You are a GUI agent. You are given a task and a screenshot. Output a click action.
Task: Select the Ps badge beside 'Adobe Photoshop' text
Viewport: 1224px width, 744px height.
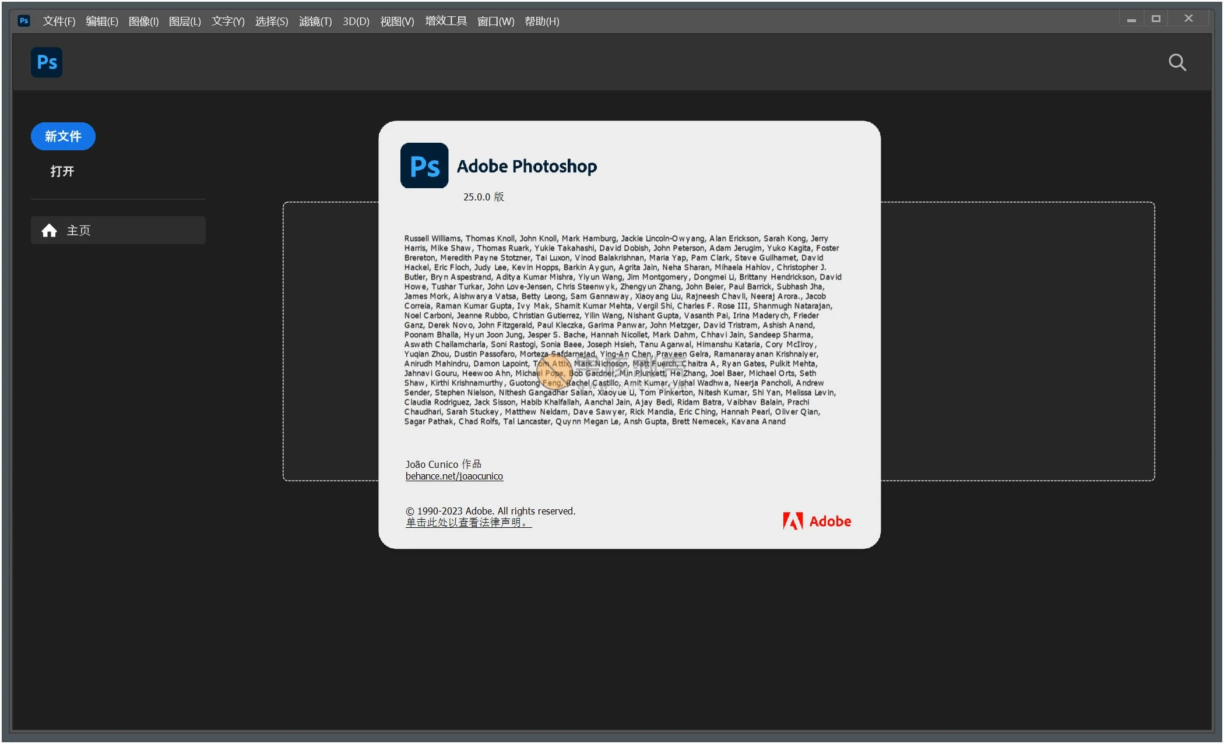424,166
